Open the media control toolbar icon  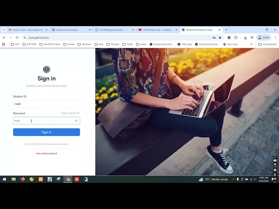pyautogui.click(x=252, y=37)
